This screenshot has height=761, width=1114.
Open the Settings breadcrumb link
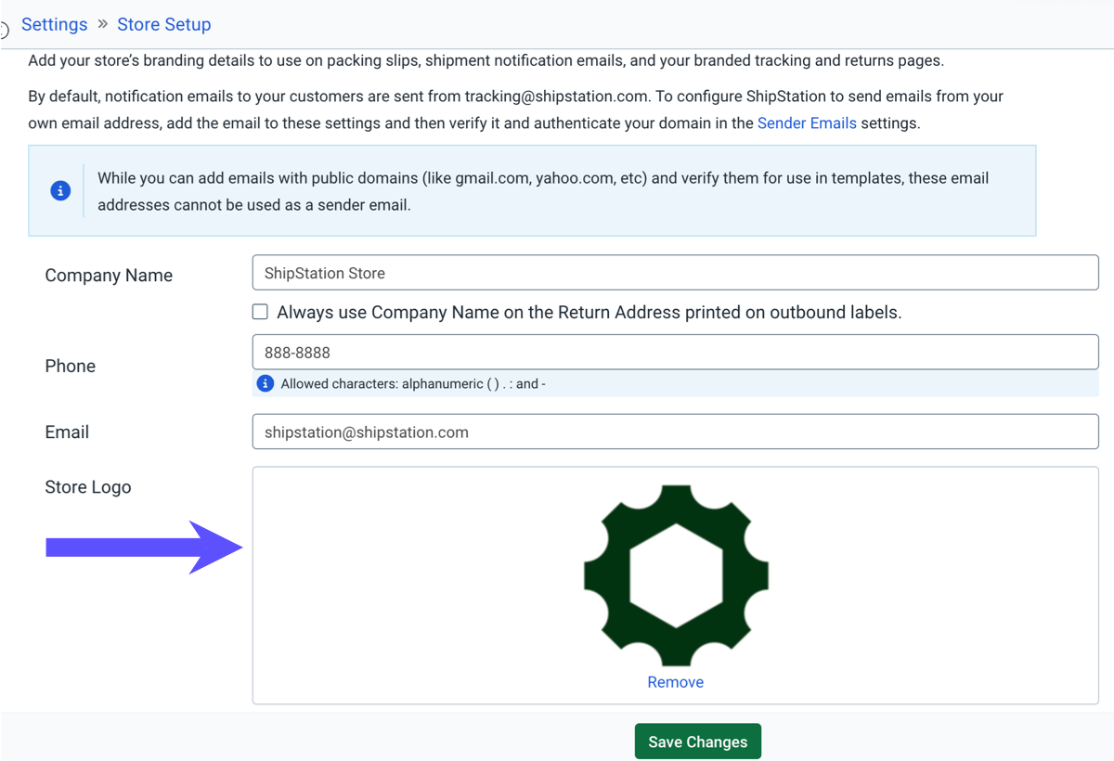point(54,24)
